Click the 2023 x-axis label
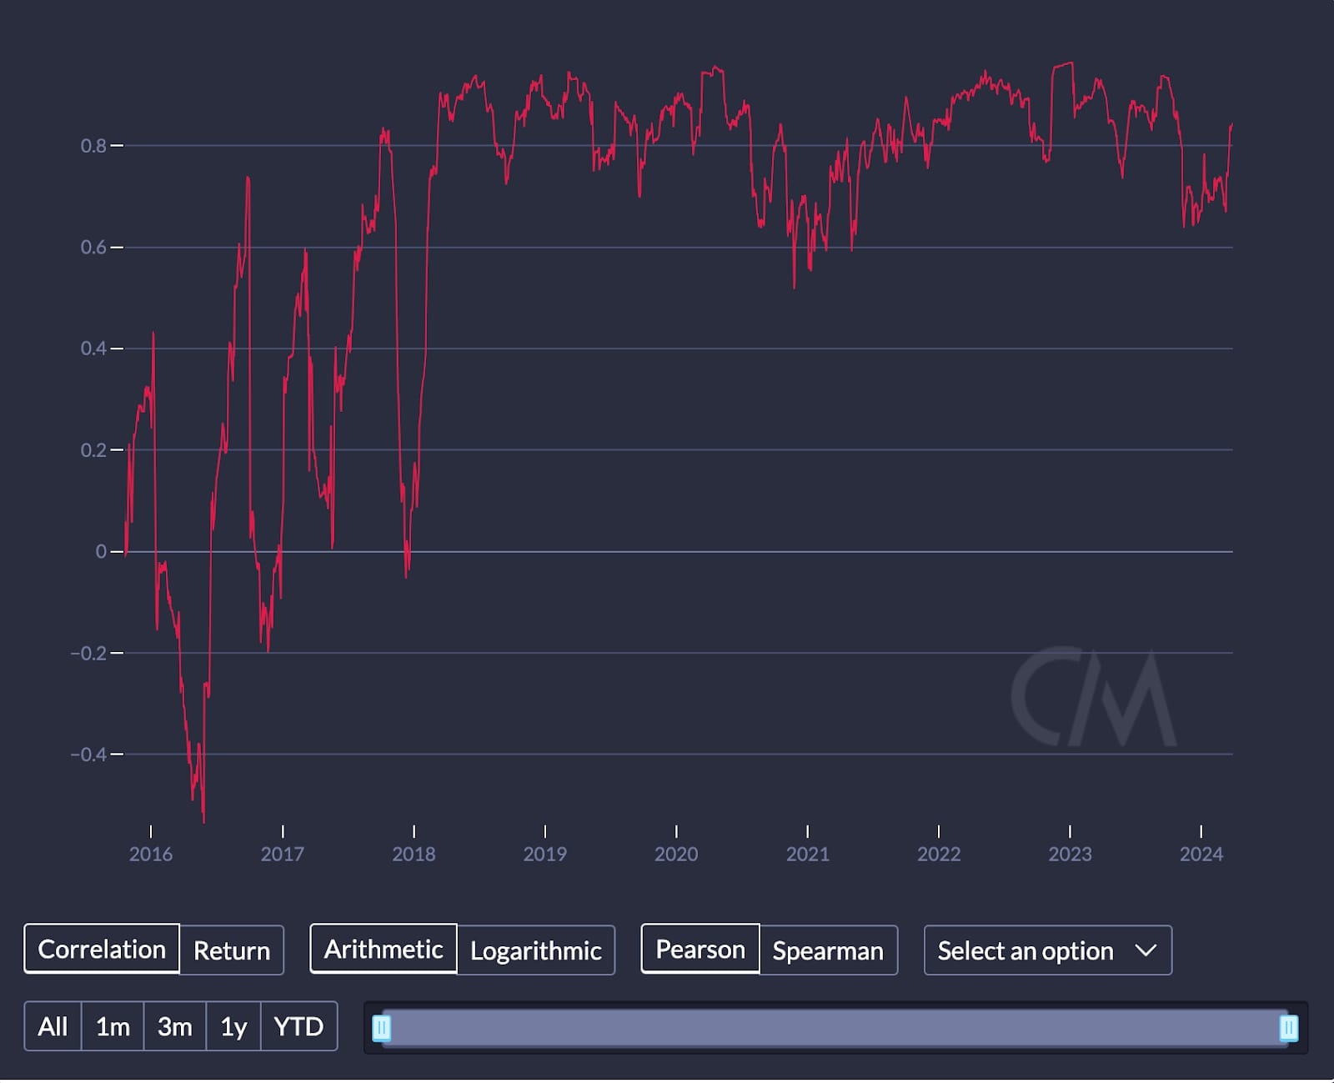This screenshot has width=1334, height=1083. [x=1070, y=854]
